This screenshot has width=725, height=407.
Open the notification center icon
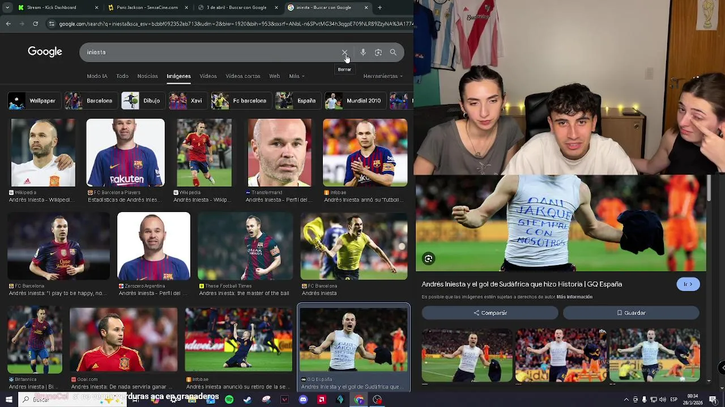click(713, 400)
